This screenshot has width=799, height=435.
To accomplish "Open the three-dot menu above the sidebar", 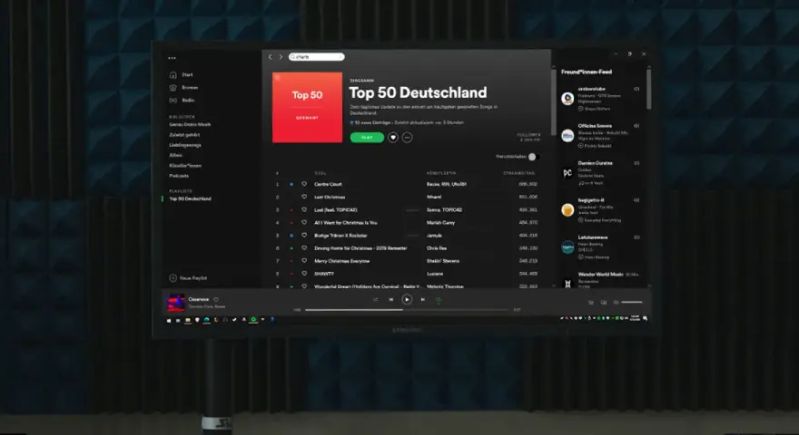I will 172,58.
